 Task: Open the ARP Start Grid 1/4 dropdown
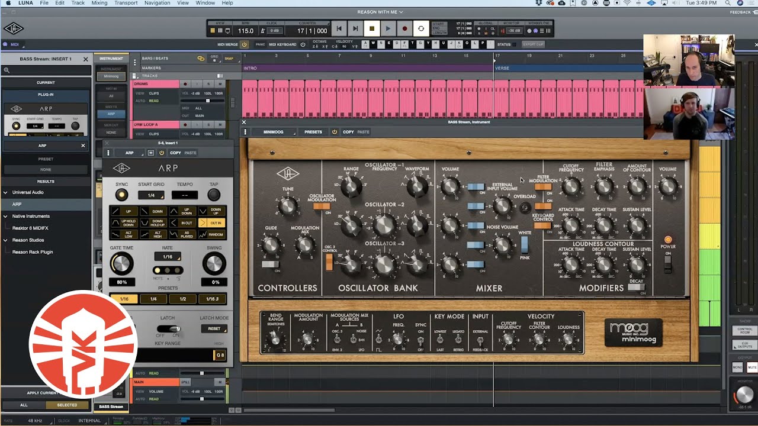(x=151, y=195)
